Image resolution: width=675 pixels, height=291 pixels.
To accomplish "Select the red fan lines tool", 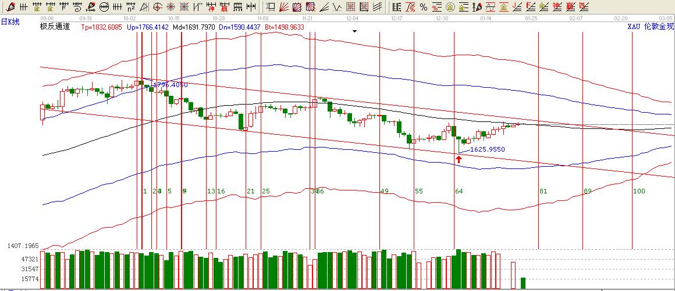I will [283, 7].
